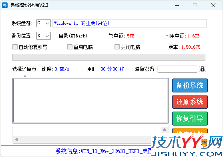
Task: Open the 备份位置 E: drive dropdown
Action: 44,36
